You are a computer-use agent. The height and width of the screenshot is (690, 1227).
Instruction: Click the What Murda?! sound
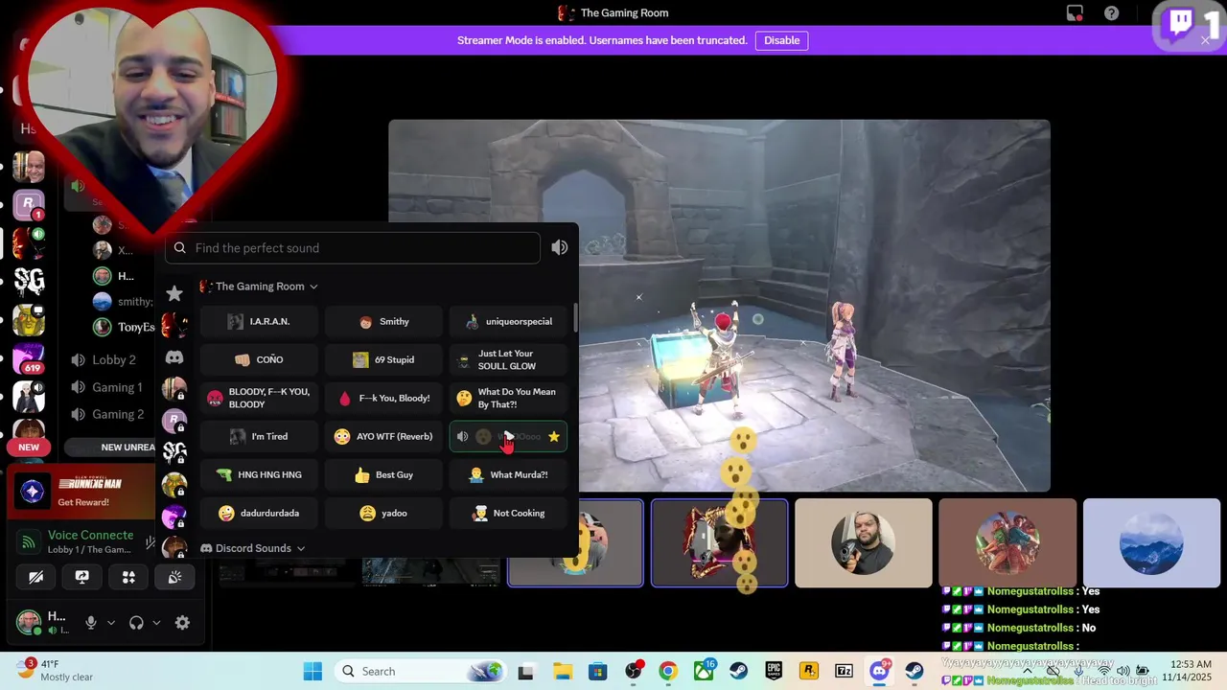pyautogui.click(x=508, y=474)
